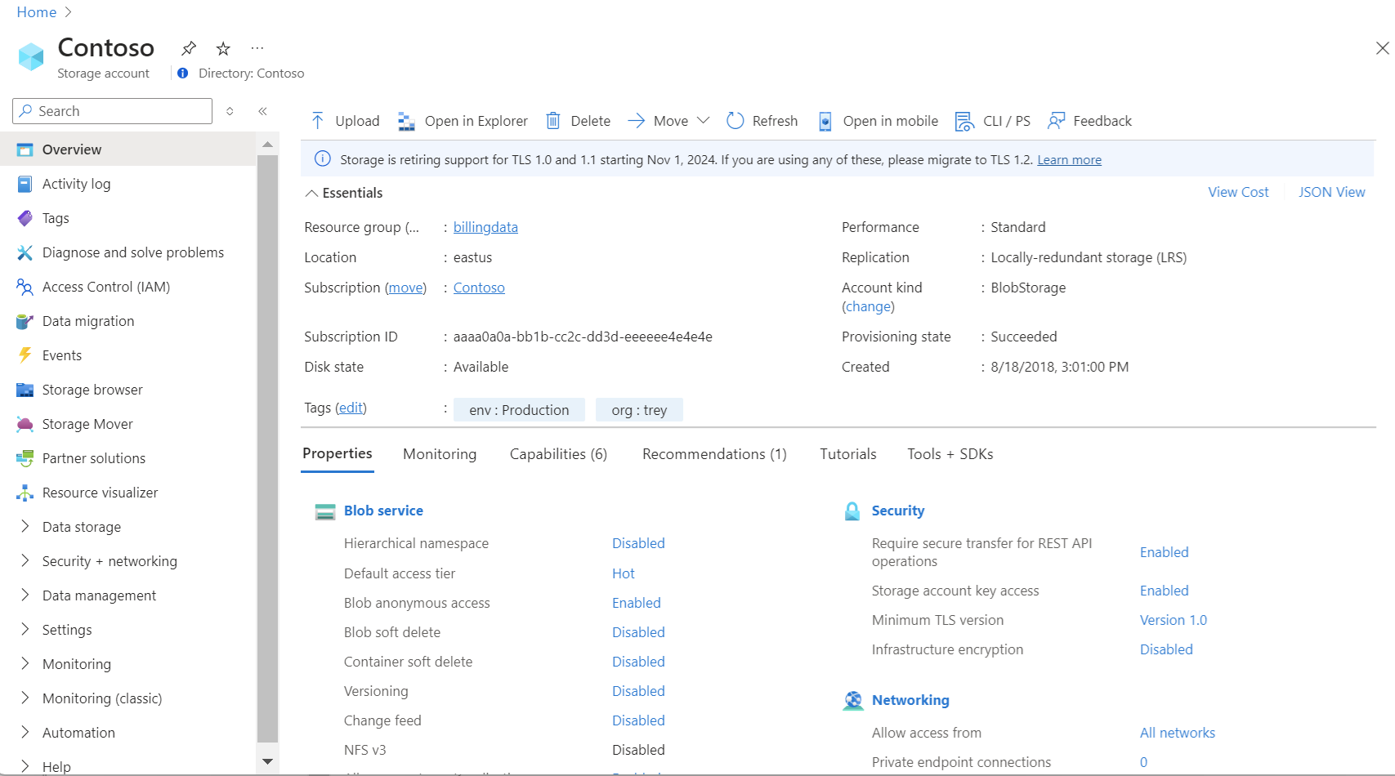Screen dimensions: 1395x776
Task: Click the Security shield icon
Action: tap(852, 511)
